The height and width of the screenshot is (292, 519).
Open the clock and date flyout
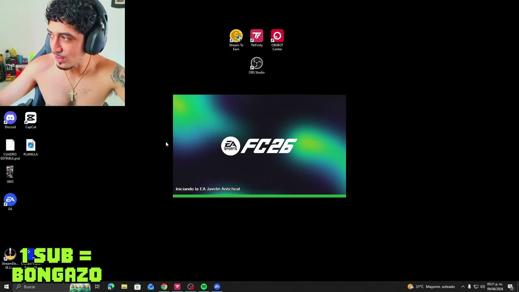click(x=495, y=287)
